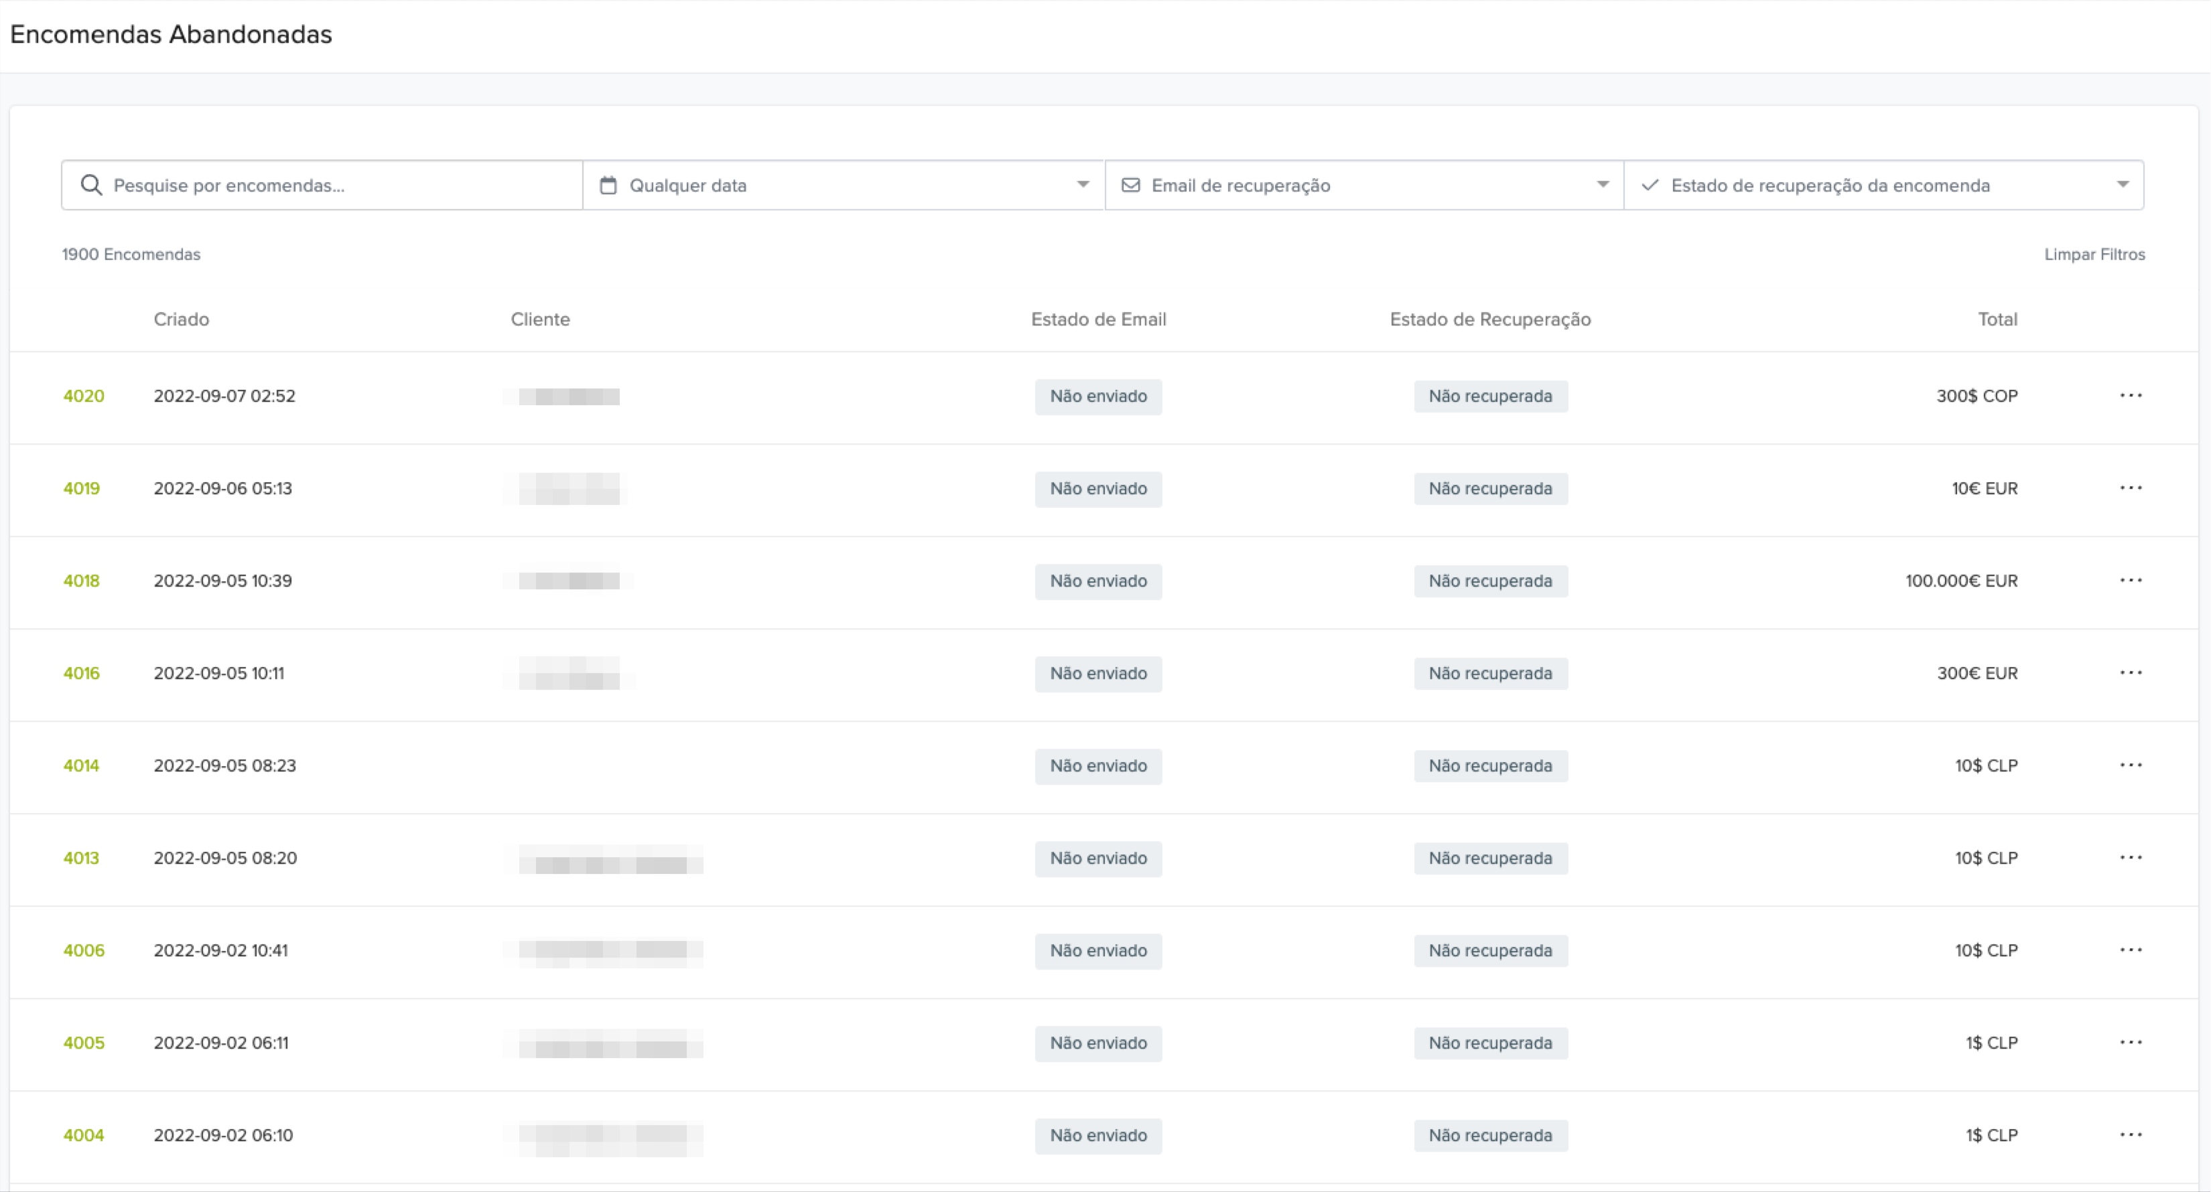
Task: Open order 4016 link
Action: [x=82, y=674]
